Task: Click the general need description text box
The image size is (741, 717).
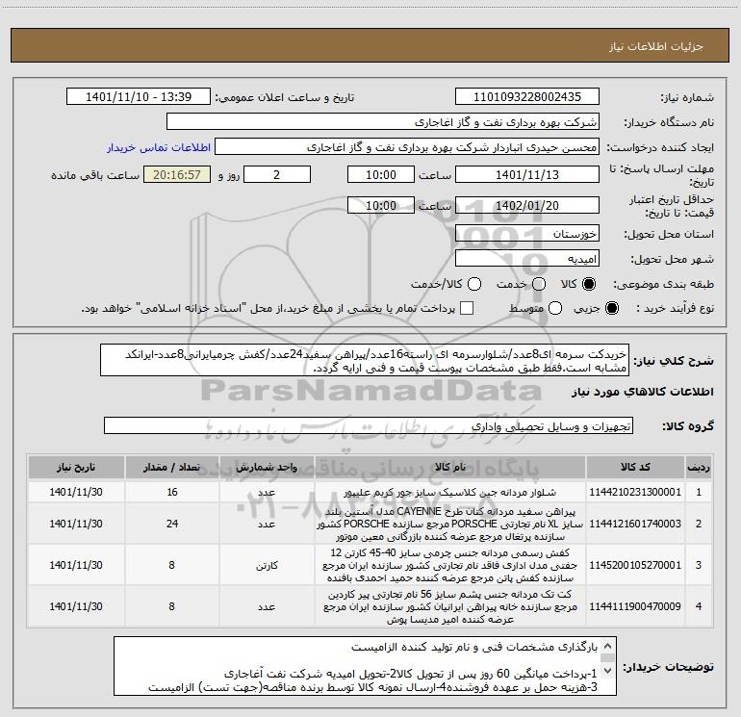Action: pos(365,361)
